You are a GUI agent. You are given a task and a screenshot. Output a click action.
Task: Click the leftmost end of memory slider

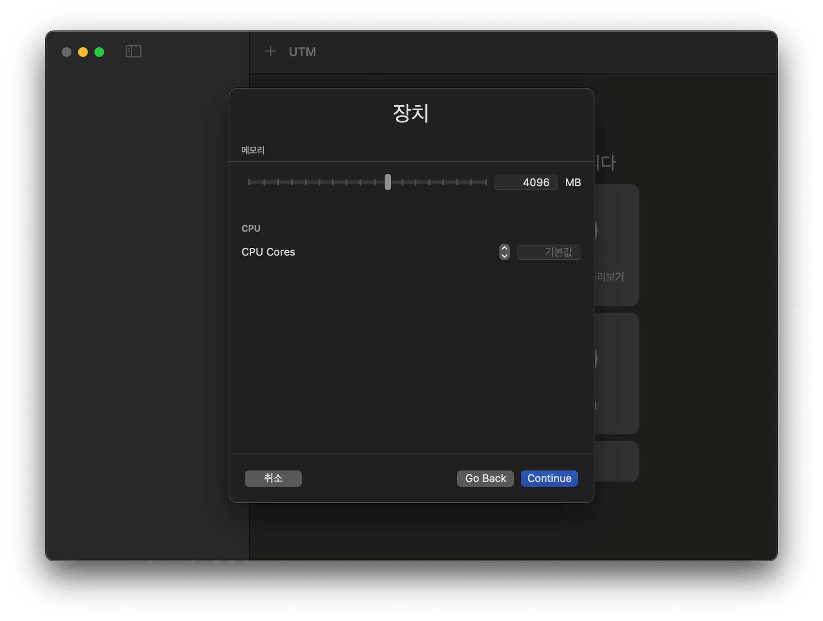tap(249, 182)
